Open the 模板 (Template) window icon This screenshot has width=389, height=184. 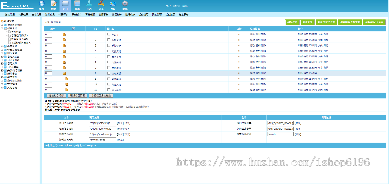pos(77,3)
